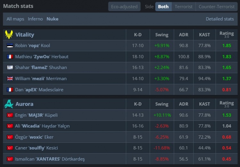The width and height of the screenshot is (240, 167).
Task: Click the UK flag beside mezii
Action: click(x=10, y=79)
